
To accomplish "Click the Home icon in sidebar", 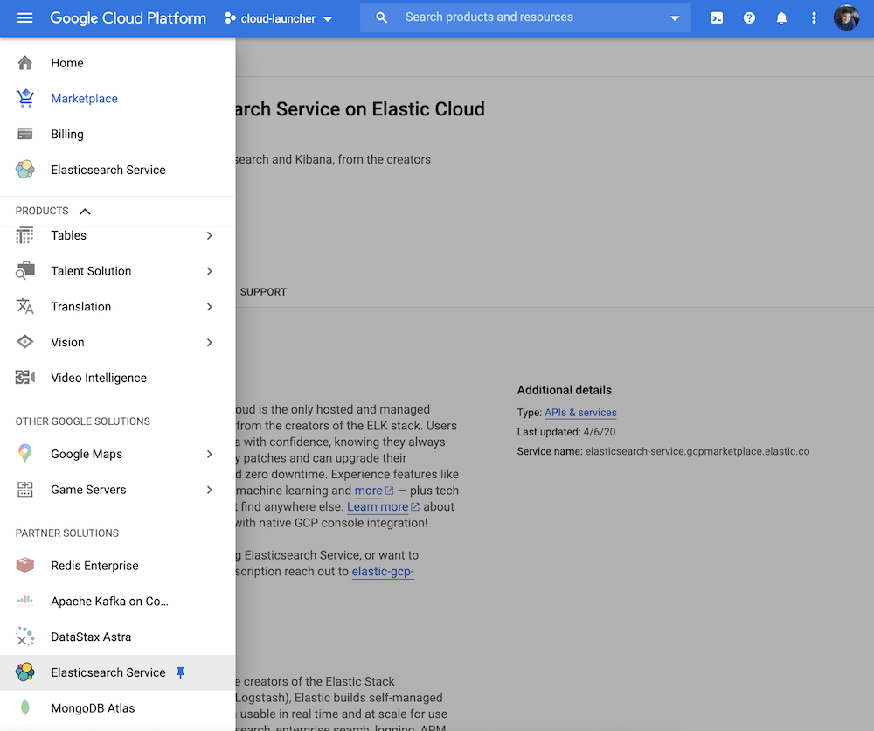I will [25, 63].
